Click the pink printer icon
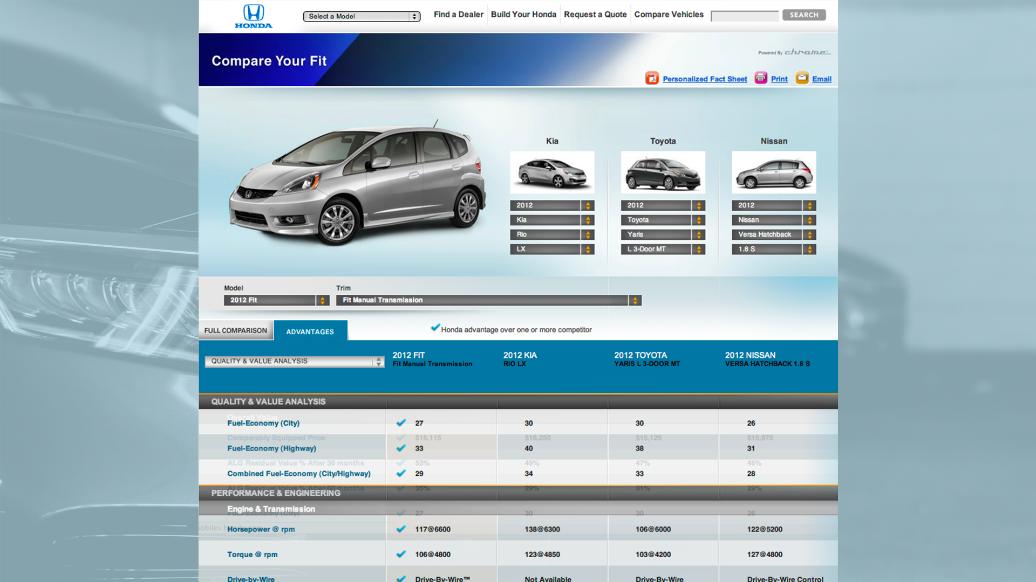 click(761, 78)
